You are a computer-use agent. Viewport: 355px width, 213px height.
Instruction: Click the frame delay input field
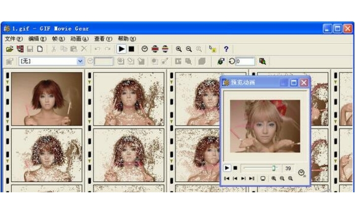tap(104, 61)
